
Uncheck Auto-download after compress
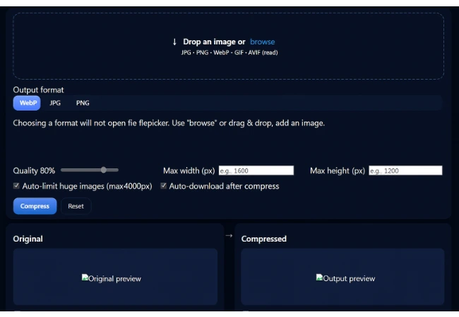pyautogui.click(x=164, y=186)
